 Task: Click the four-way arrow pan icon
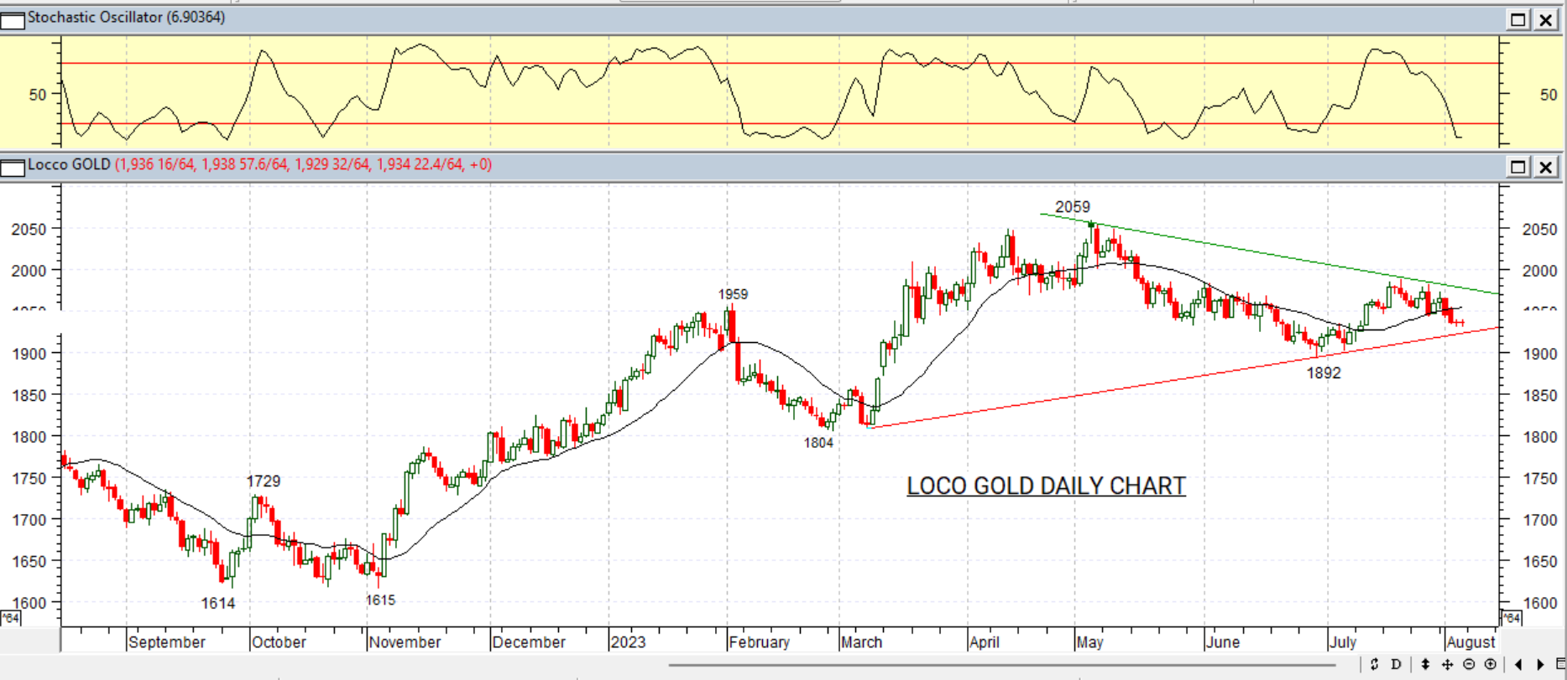pyautogui.click(x=1447, y=664)
